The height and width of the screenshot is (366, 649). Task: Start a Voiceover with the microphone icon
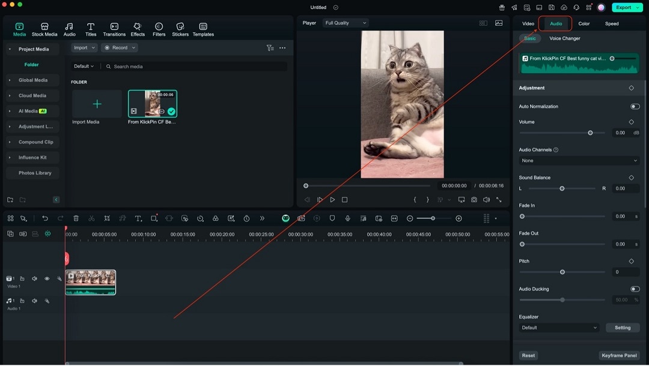(348, 218)
